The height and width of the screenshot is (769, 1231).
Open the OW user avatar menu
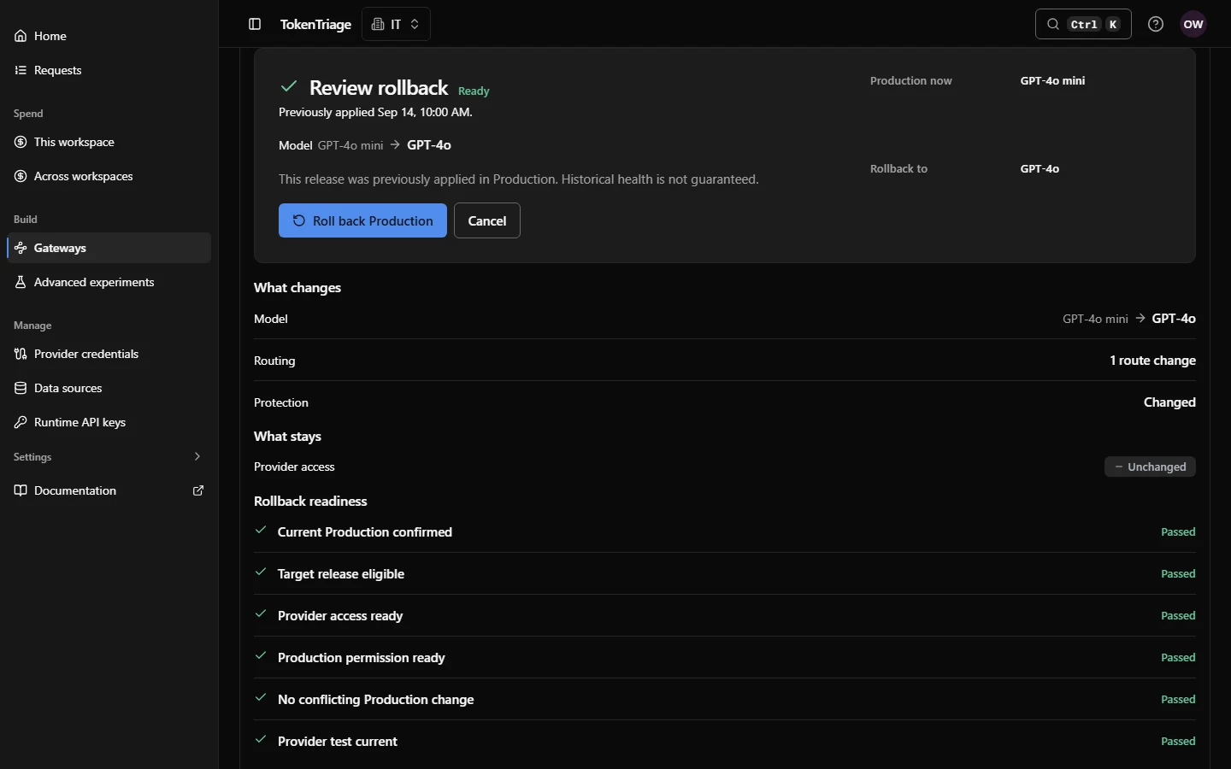pyautogui.click(x=1193, y=24)
